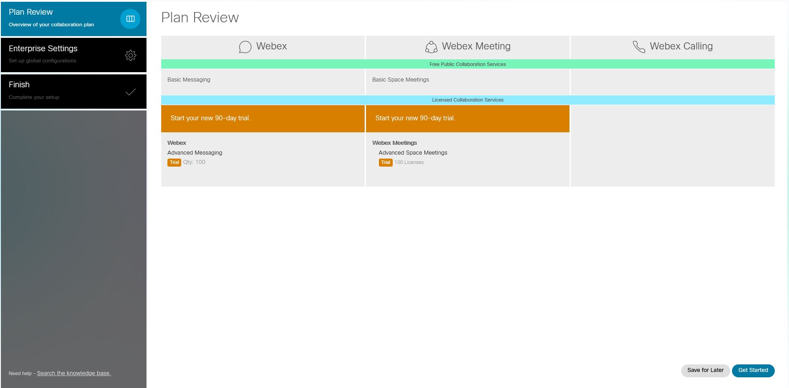Viewport: 789px width, 388px height.
Task: Click the Trial badge under Advanced Messaging
Action: click(175, 163)
